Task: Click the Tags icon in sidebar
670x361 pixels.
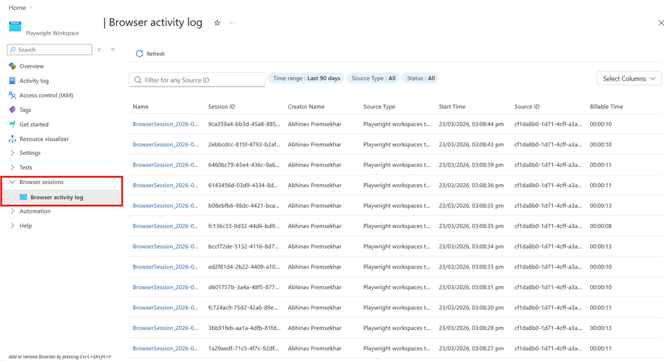Action: tap(12, 109)
